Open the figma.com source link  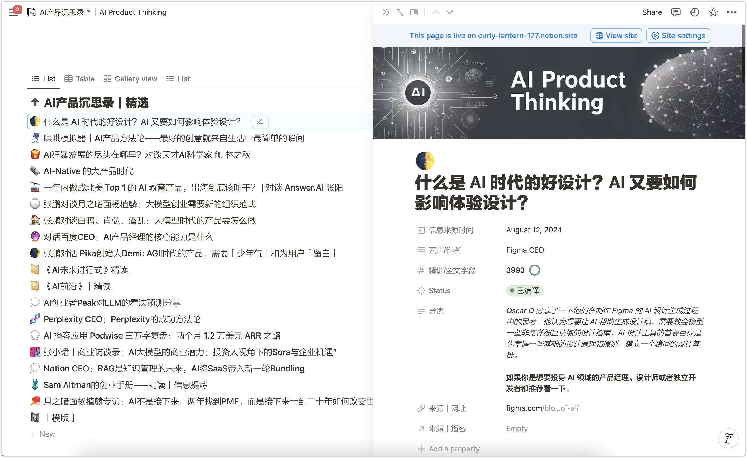(542, 408)
